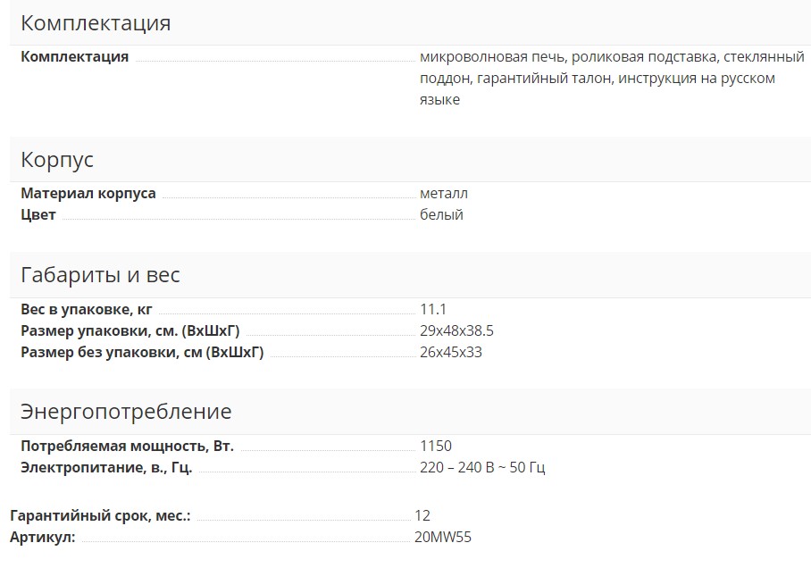Click the bold Комплектация row label
The width and height of the screenshot is (811, 568).
75,57
